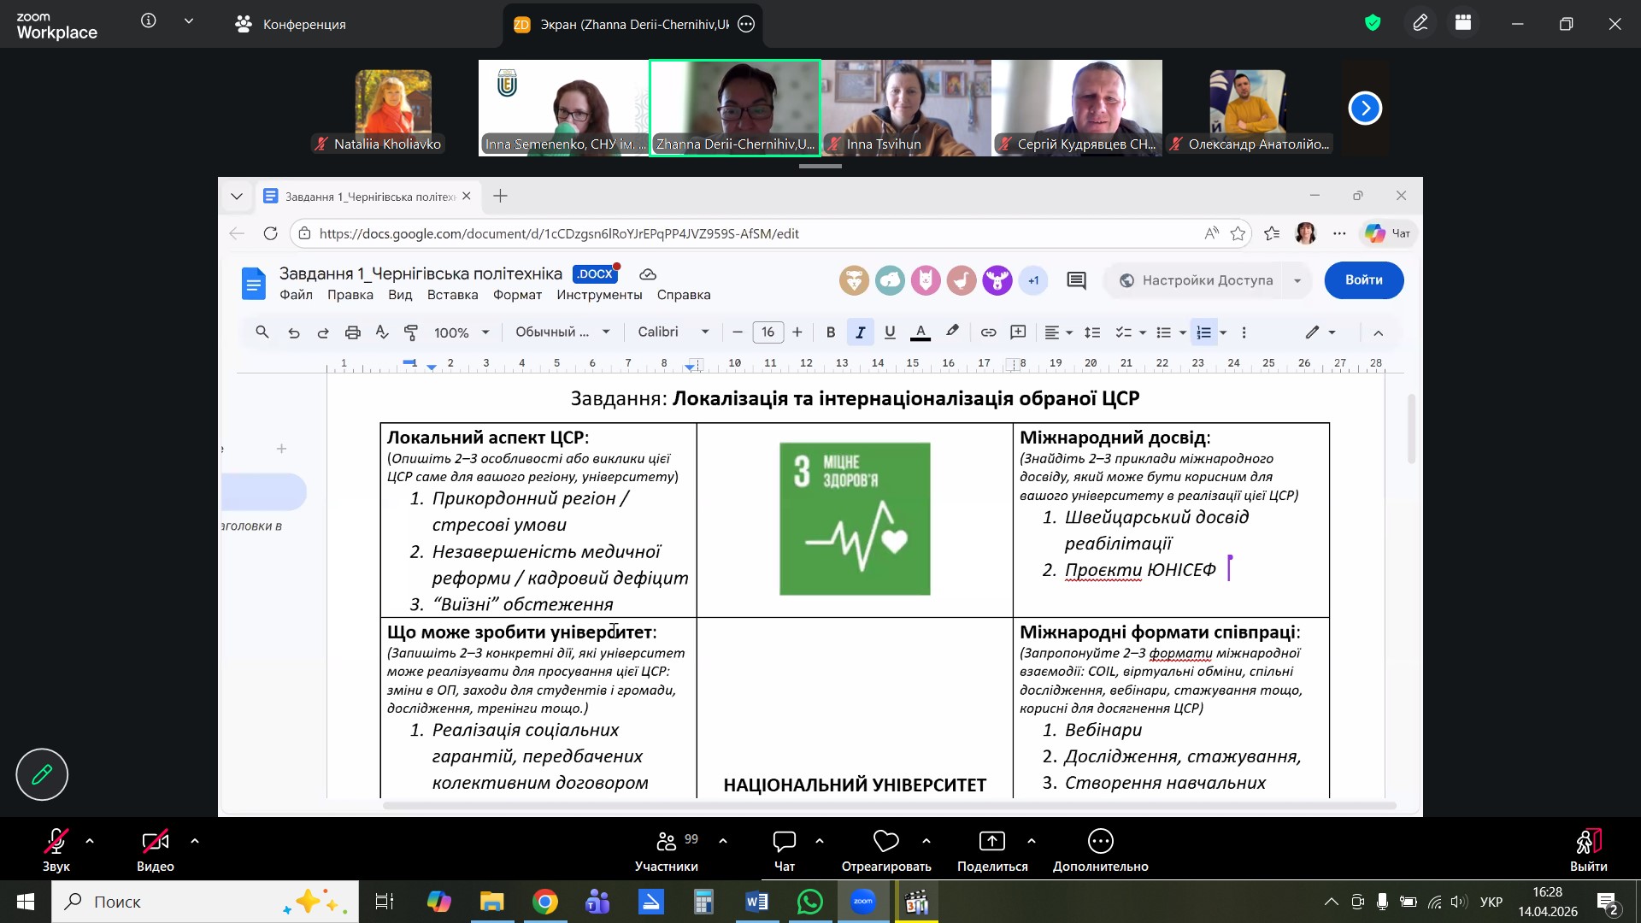The height and width of the screenshot is (923, 1641).
Task: Click the Поделиться share screen icon
Action: point(991,842)
